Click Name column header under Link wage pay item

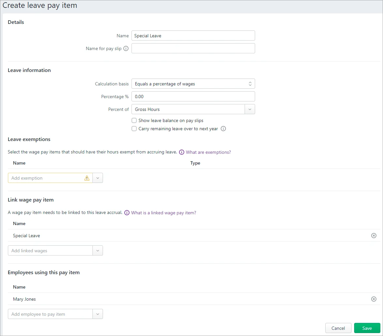point(19,223)
